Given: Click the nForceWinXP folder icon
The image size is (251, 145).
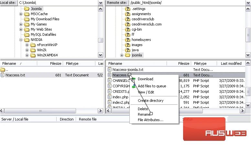Looking at the screenshot, I should click(x=33, y=45).
